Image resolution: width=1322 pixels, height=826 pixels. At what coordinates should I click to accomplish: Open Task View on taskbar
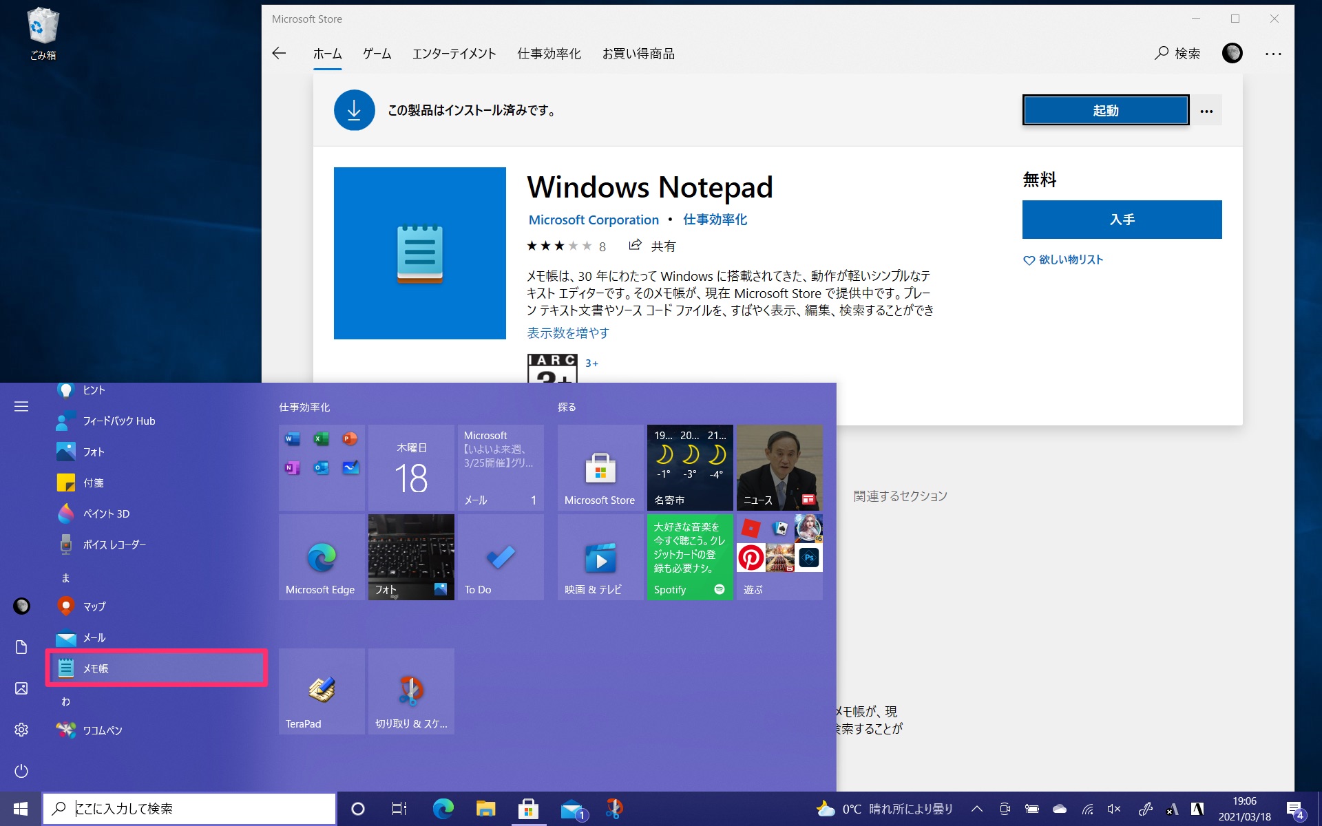pyautogui.click(x=399, y=809)
